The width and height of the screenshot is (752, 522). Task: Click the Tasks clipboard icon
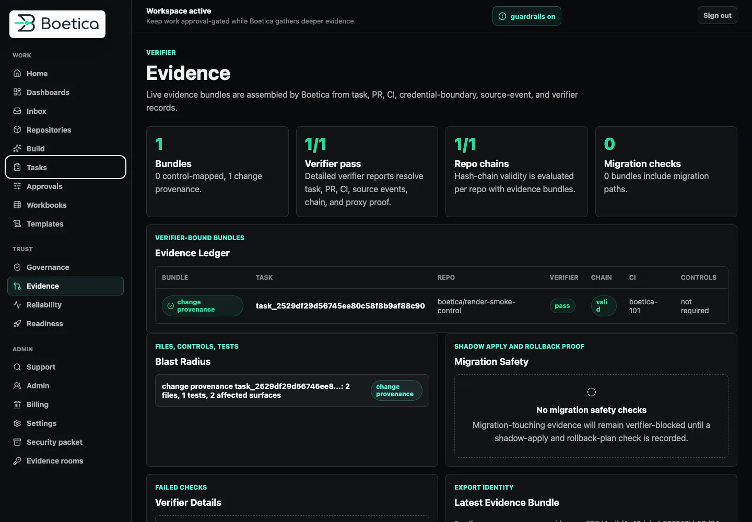click(17, 168)
